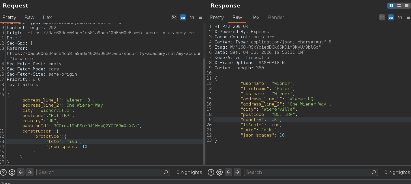Click "isAdmin": true in response
This screenshot has height=184, width=411.
[261, 125]
